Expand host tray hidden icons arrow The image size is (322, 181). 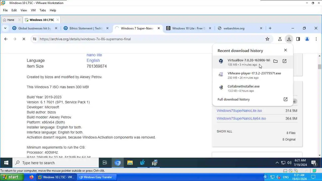pyautogui.click(x=265, y=177)
